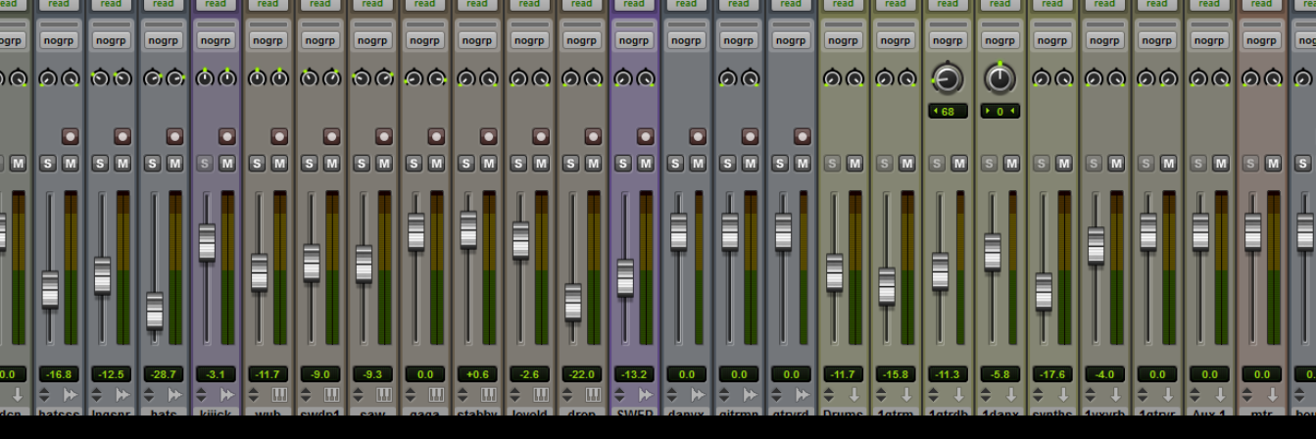The height and width of the screenshot is (439, 1316).
Task: Open the nogrp group menu on the -9.3 strip
Action: [x=372, y=40]
